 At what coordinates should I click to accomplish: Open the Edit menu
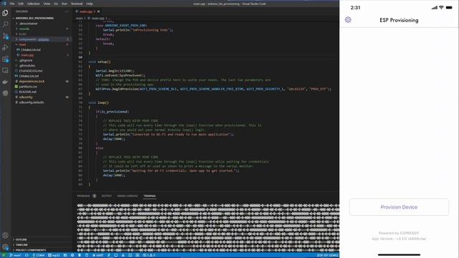click(x=21, y=4)
